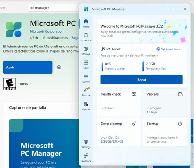This screenshot has width=194, height=168.
Task: Click the 81% Memory usage indicator
Action: pos(113,66)
